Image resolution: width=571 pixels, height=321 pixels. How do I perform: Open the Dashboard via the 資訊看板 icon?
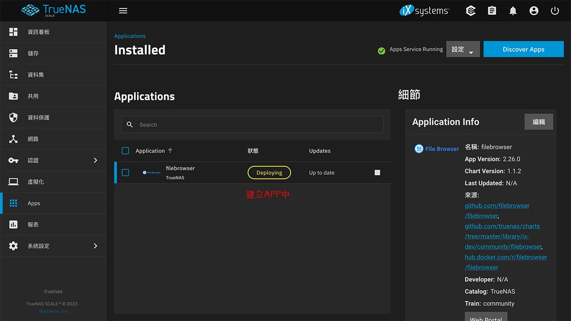tap(13, 32)
